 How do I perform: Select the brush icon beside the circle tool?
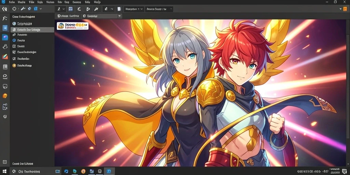click(23, 9)
